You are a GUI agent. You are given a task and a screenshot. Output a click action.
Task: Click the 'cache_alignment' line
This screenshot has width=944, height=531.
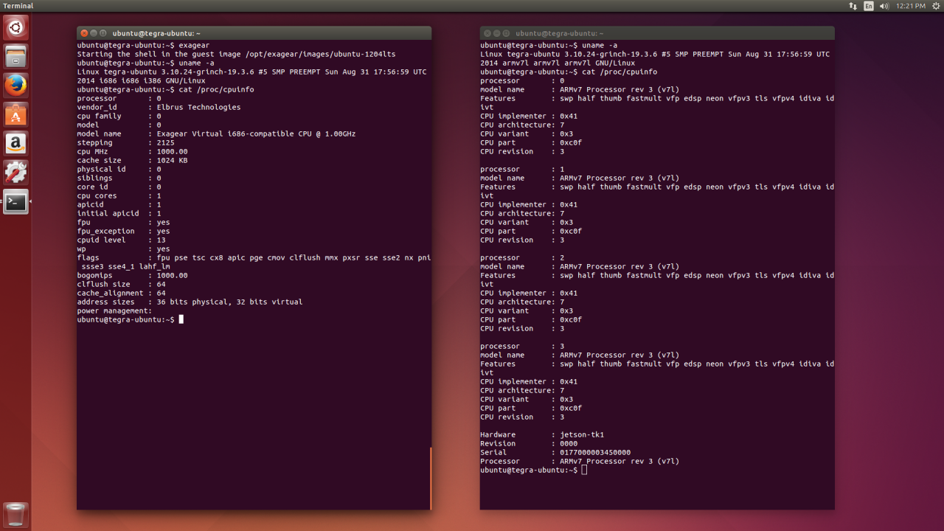122,293
